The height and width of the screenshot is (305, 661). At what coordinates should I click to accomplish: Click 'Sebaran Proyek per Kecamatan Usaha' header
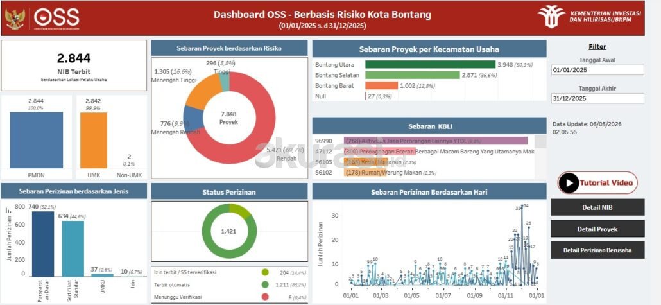tap(429, 49)
